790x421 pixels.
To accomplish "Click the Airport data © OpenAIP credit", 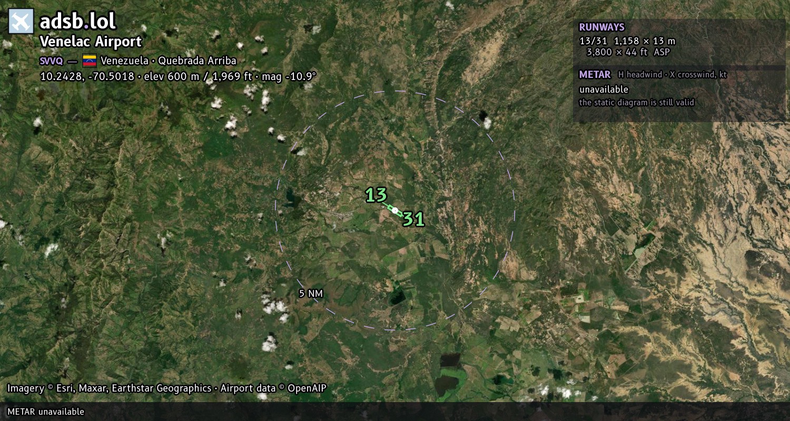I will [273, 388].
